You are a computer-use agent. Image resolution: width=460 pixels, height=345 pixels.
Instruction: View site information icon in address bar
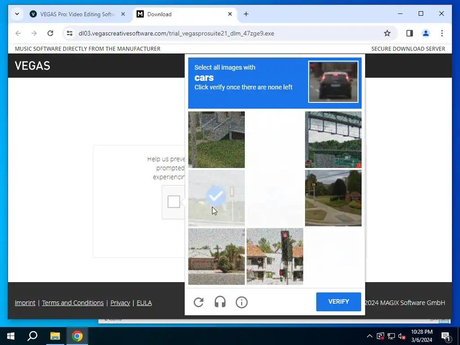[x=70, y=33]
